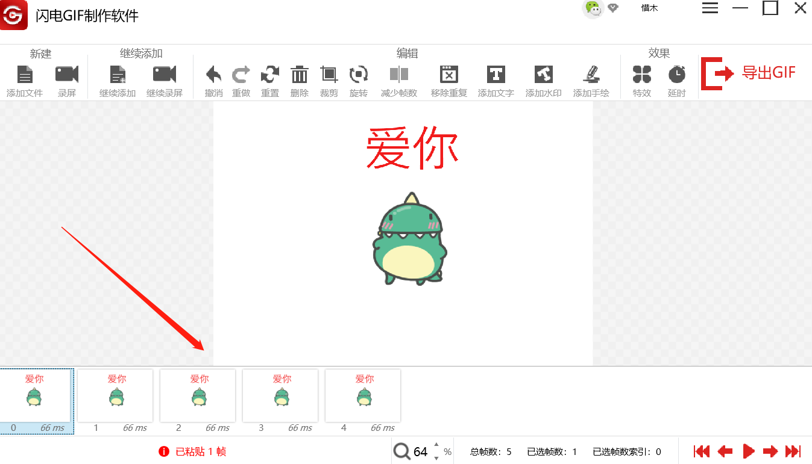Image resolution: width=812 pixels, height=464 pixels.
Task: Click the zoom percentage field showing 64
Action: pos(421,452)
